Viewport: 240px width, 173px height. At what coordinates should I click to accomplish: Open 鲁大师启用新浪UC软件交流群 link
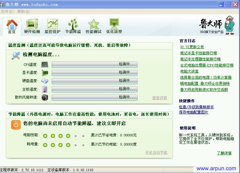204,90
